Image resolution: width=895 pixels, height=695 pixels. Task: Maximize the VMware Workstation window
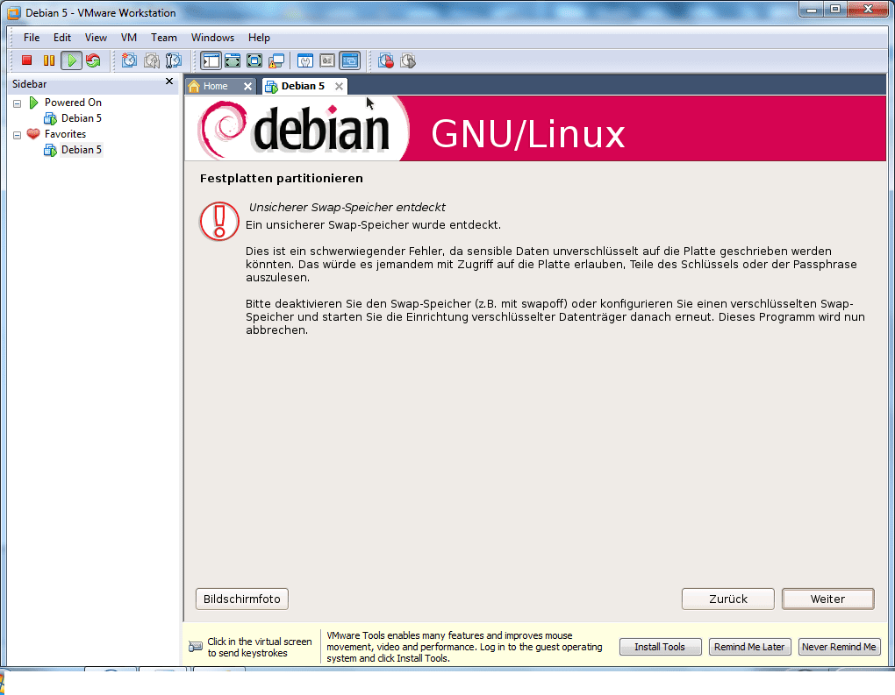(x=835, y=9)
